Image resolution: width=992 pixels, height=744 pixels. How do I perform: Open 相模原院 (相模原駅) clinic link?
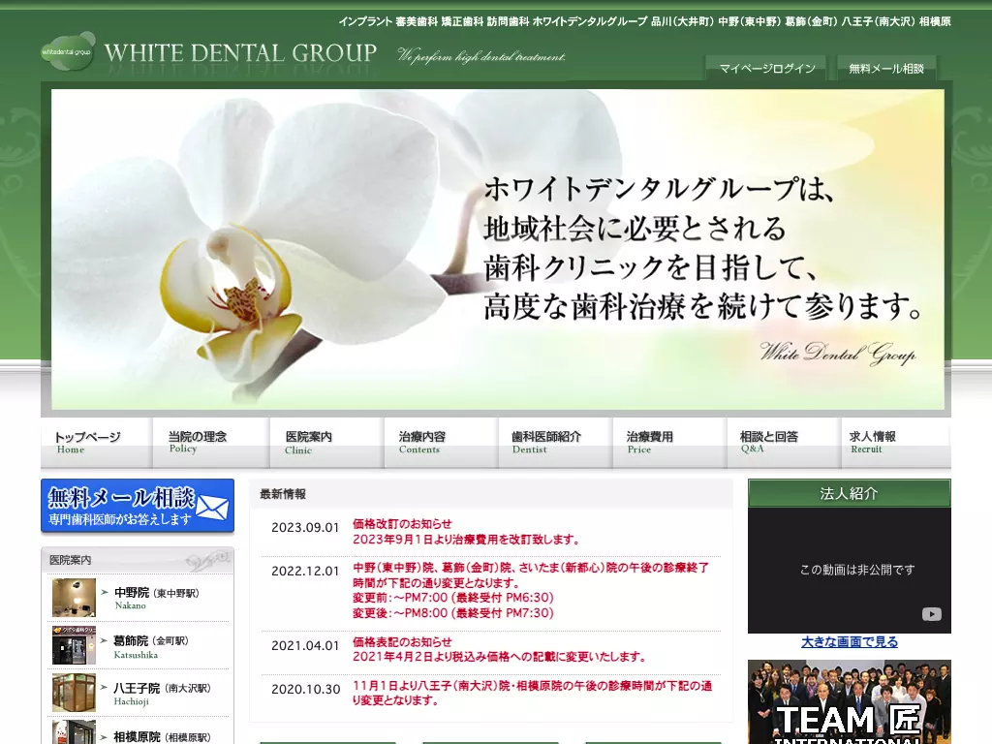[x=162, y=737]
